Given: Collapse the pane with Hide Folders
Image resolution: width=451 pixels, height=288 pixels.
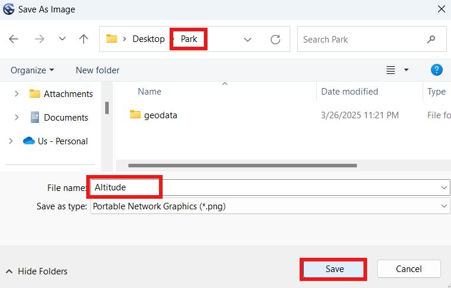Looking at the screenshot, I should tap(37, 271).
